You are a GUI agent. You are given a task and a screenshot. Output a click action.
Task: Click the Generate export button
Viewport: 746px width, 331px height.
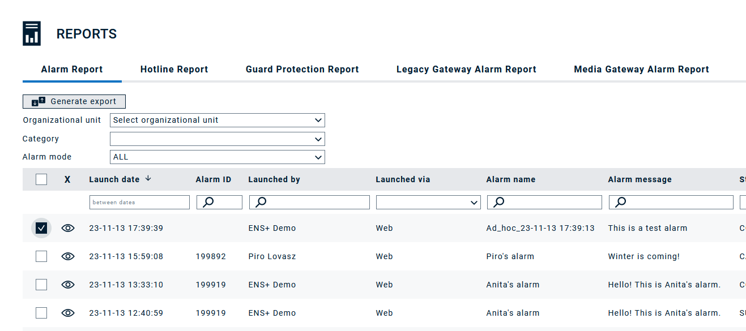[x=74, y=101]
